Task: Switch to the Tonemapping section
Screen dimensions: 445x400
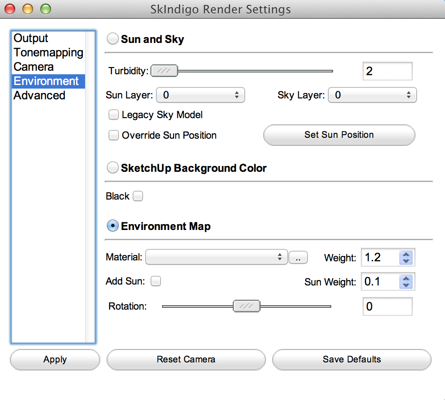Action: [48, 53]
